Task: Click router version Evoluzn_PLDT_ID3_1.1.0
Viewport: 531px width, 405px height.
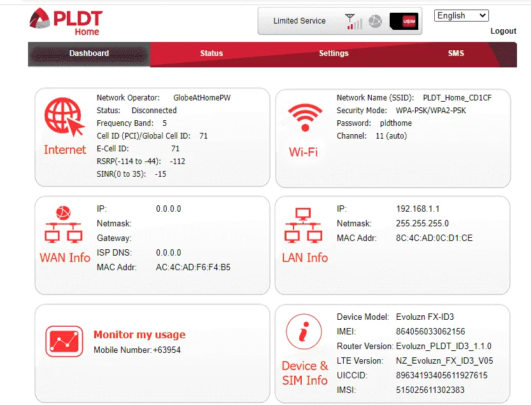Action: point(444,346)
